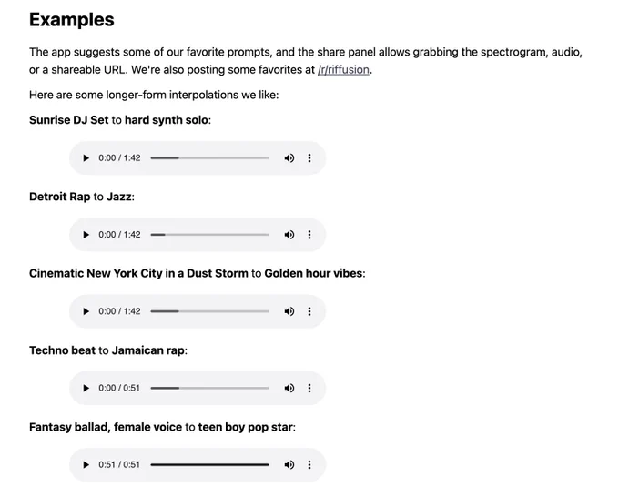This screenshot has width=619, height=497.
Task: Toggle volume on Techno beat player
Action: [x=289, y=388]
